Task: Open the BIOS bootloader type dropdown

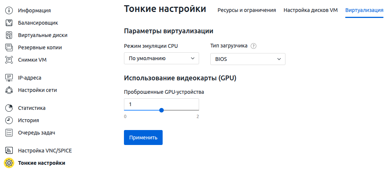Action: [248, 59]
